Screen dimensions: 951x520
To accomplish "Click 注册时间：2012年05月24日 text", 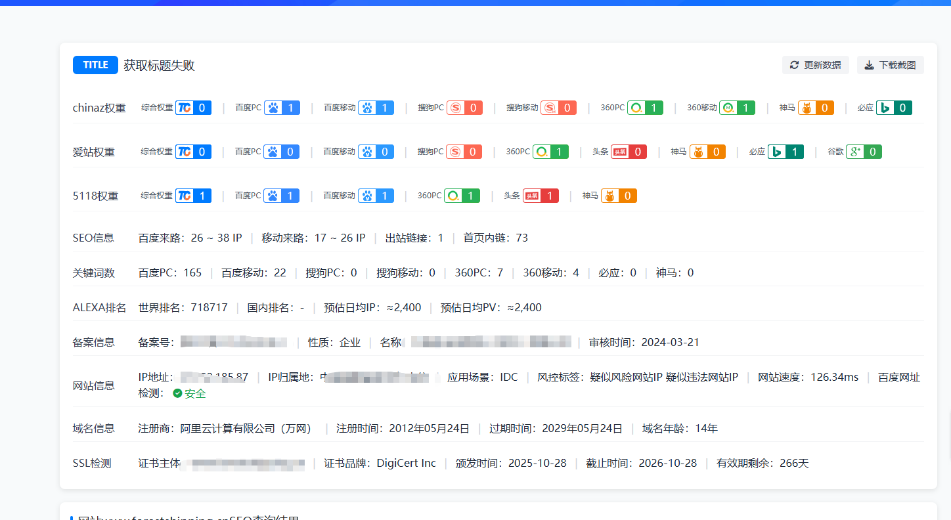I will 403,428.
